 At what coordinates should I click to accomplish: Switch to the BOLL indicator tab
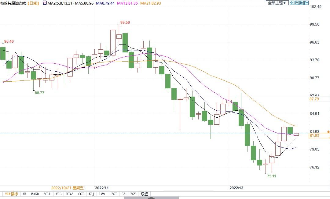point(47,194)
